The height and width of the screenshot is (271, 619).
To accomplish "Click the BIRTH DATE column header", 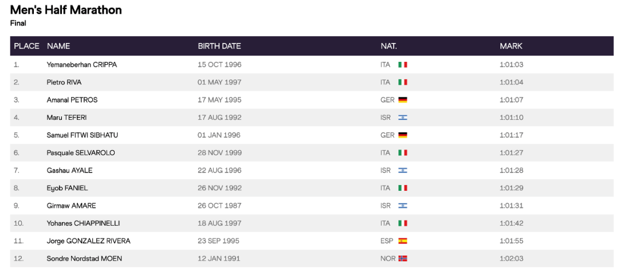I will pyautogui.click(x=220, y=46).
